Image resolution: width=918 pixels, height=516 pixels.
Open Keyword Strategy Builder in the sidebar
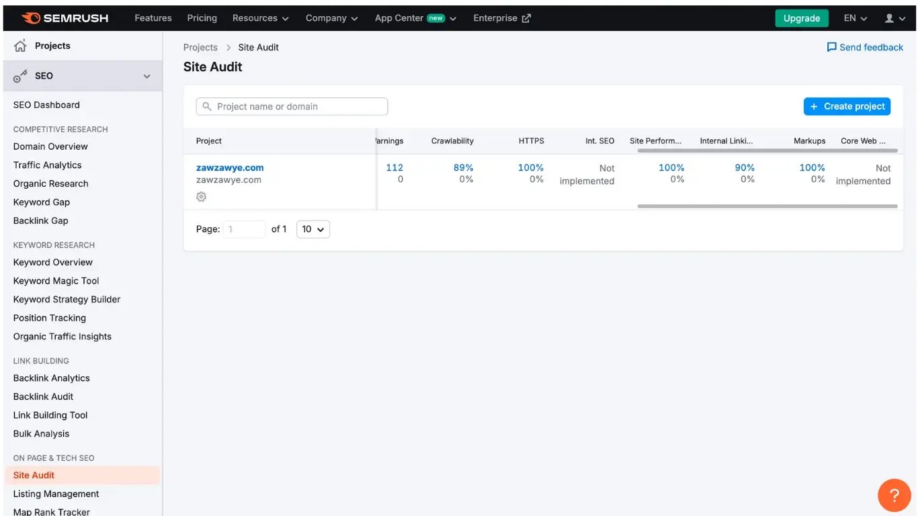click(x=67, y=300)
